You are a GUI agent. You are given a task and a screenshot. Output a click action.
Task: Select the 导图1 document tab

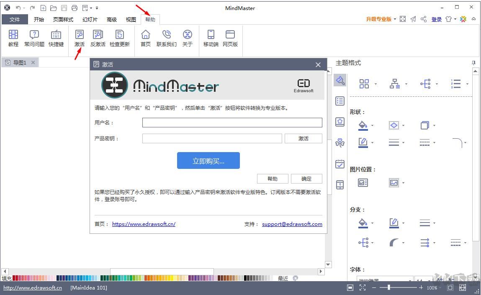click(19, 62)
